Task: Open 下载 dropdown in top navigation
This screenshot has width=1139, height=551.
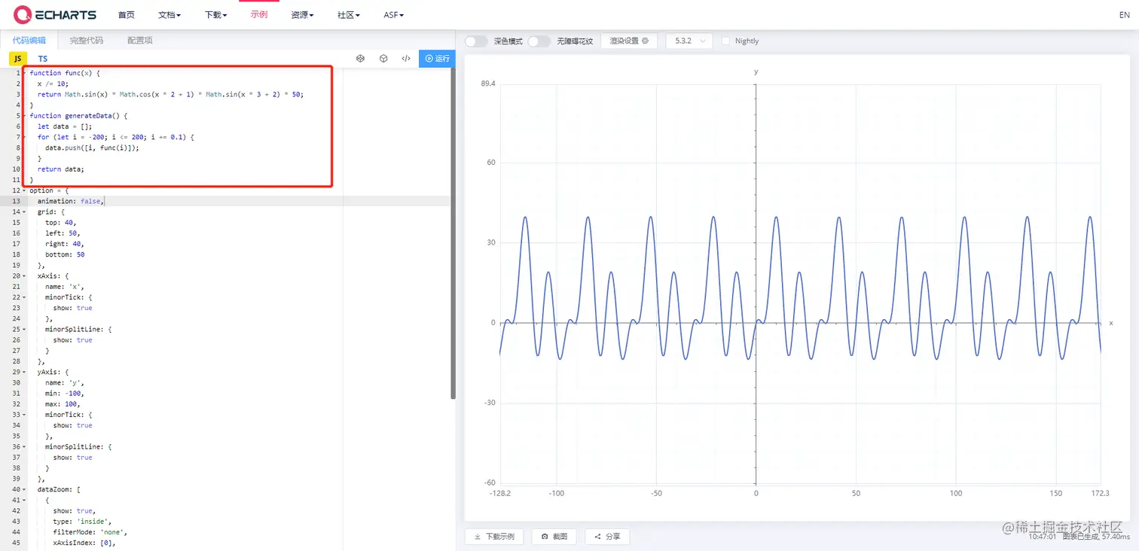Action: (x=216, y=15)
